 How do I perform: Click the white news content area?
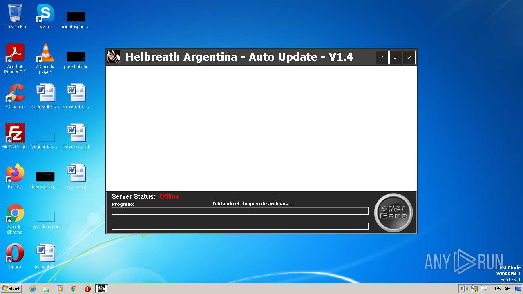click(261, 128)
